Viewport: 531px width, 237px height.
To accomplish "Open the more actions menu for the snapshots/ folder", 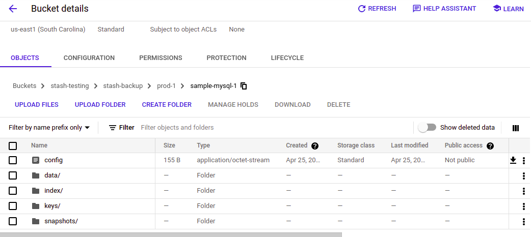I will pyautogui.click(x=524, y=222).
